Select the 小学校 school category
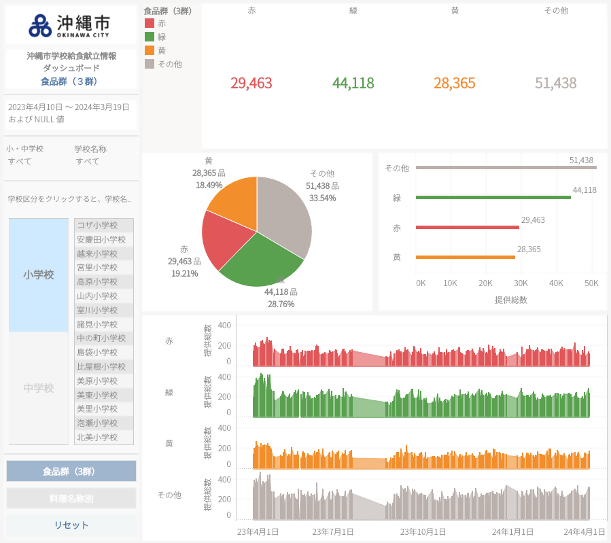Image resolution: width=611 pixels, height=543 pixels. 39,275
